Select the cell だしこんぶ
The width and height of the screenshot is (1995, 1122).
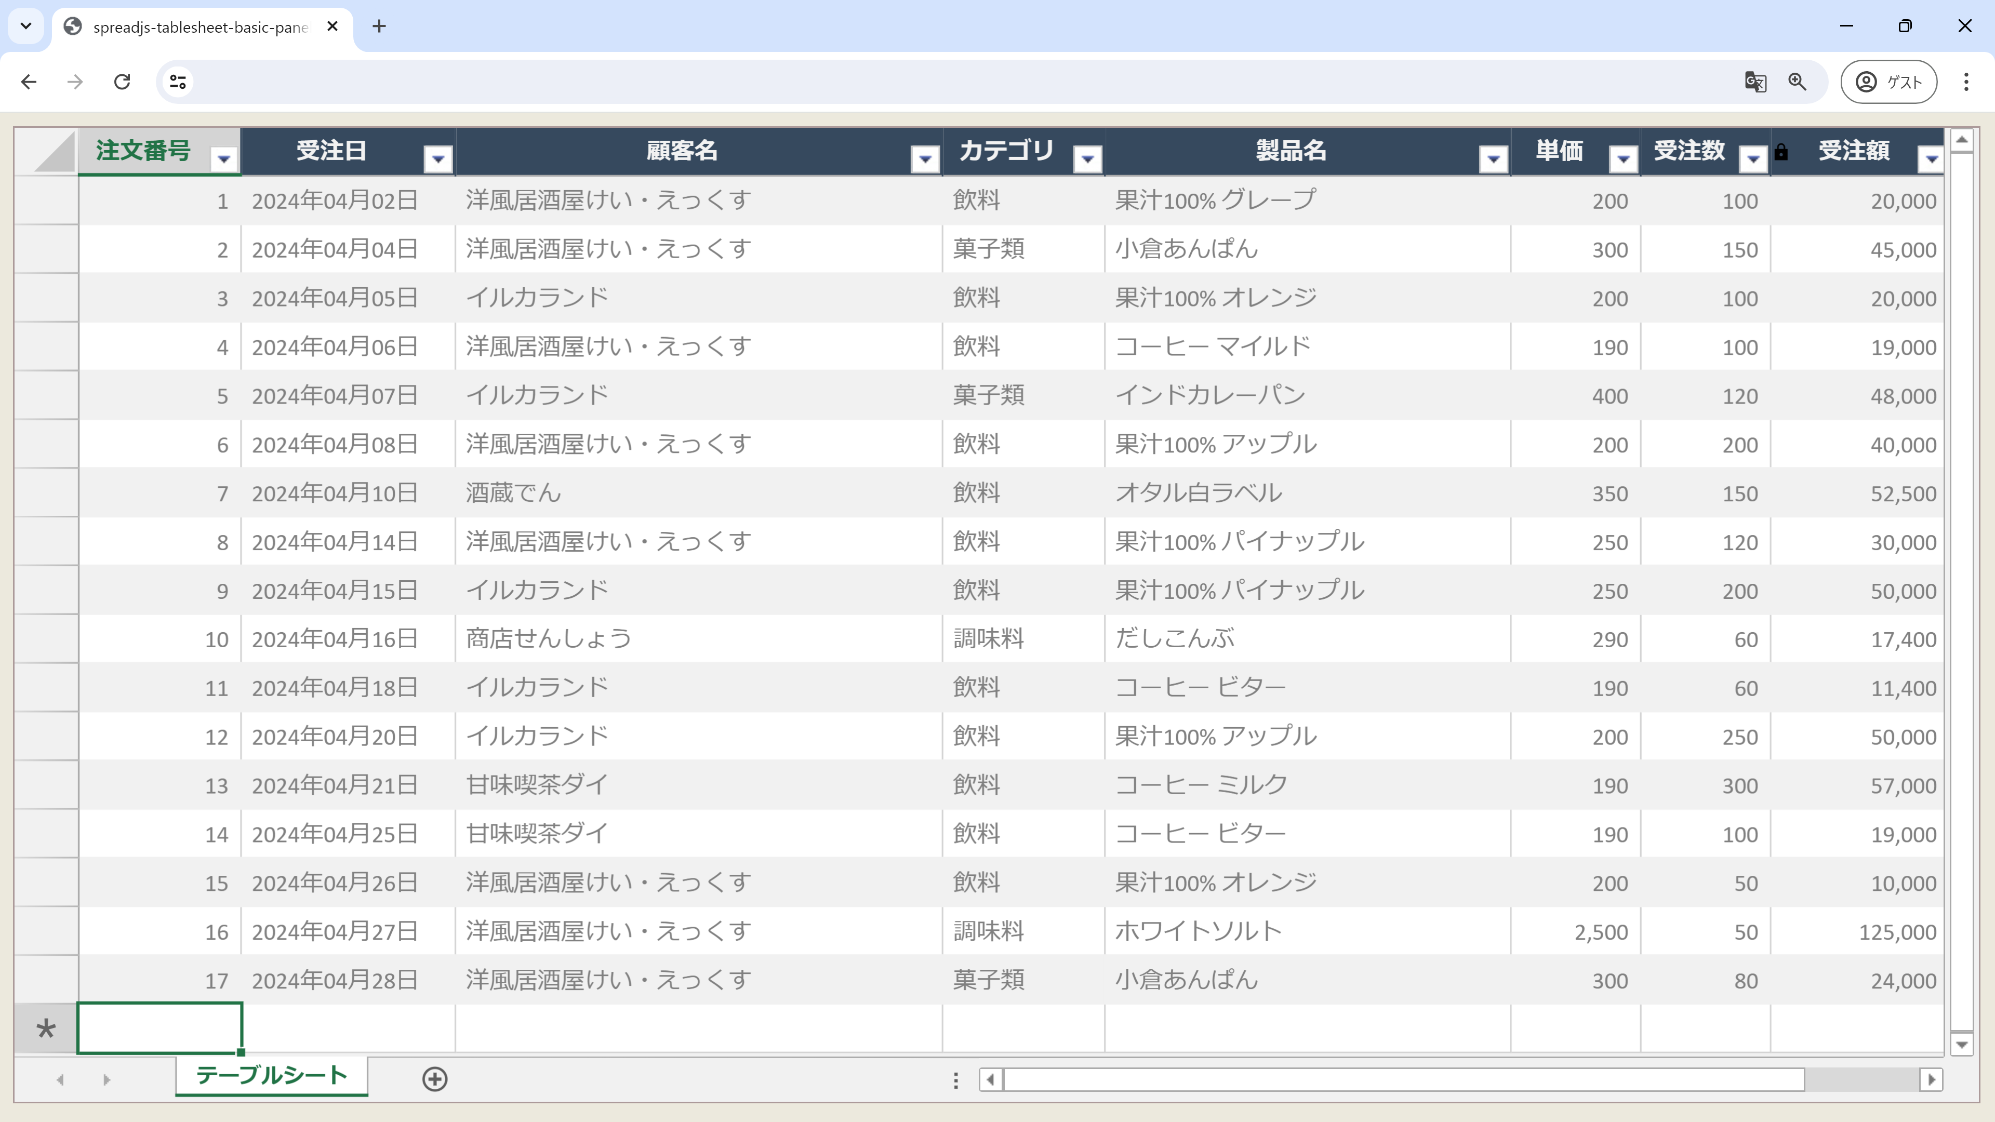tap(1307, 639)
